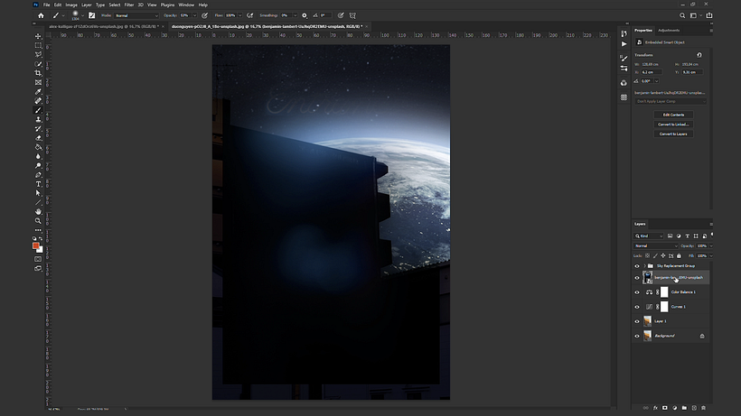Click Convert to Linked button
This screenshot has width=741, height=416.
click(673, 125)
